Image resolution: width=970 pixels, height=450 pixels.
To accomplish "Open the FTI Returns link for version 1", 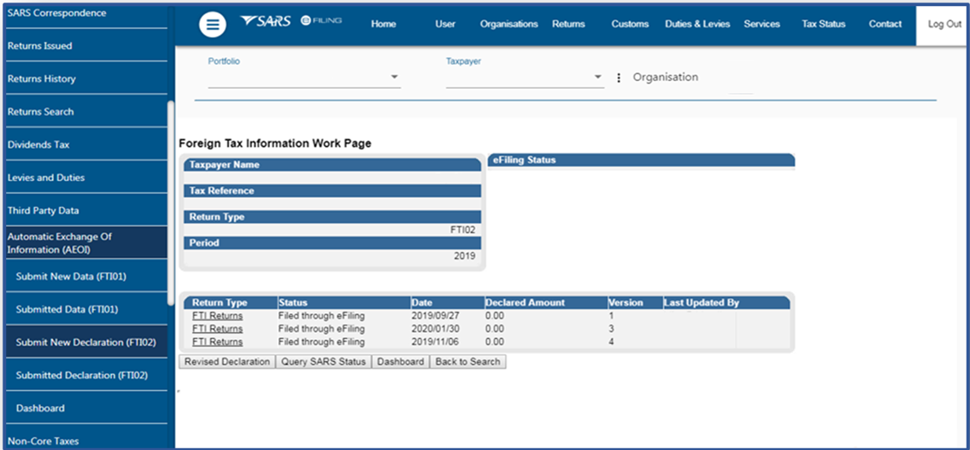I will coord(217,316).
